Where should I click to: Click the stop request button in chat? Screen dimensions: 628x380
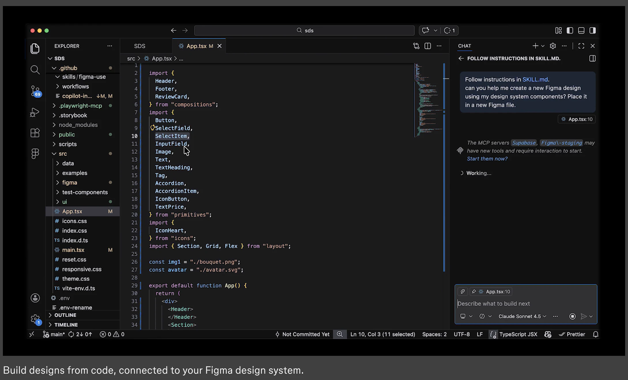click(572, 316)
